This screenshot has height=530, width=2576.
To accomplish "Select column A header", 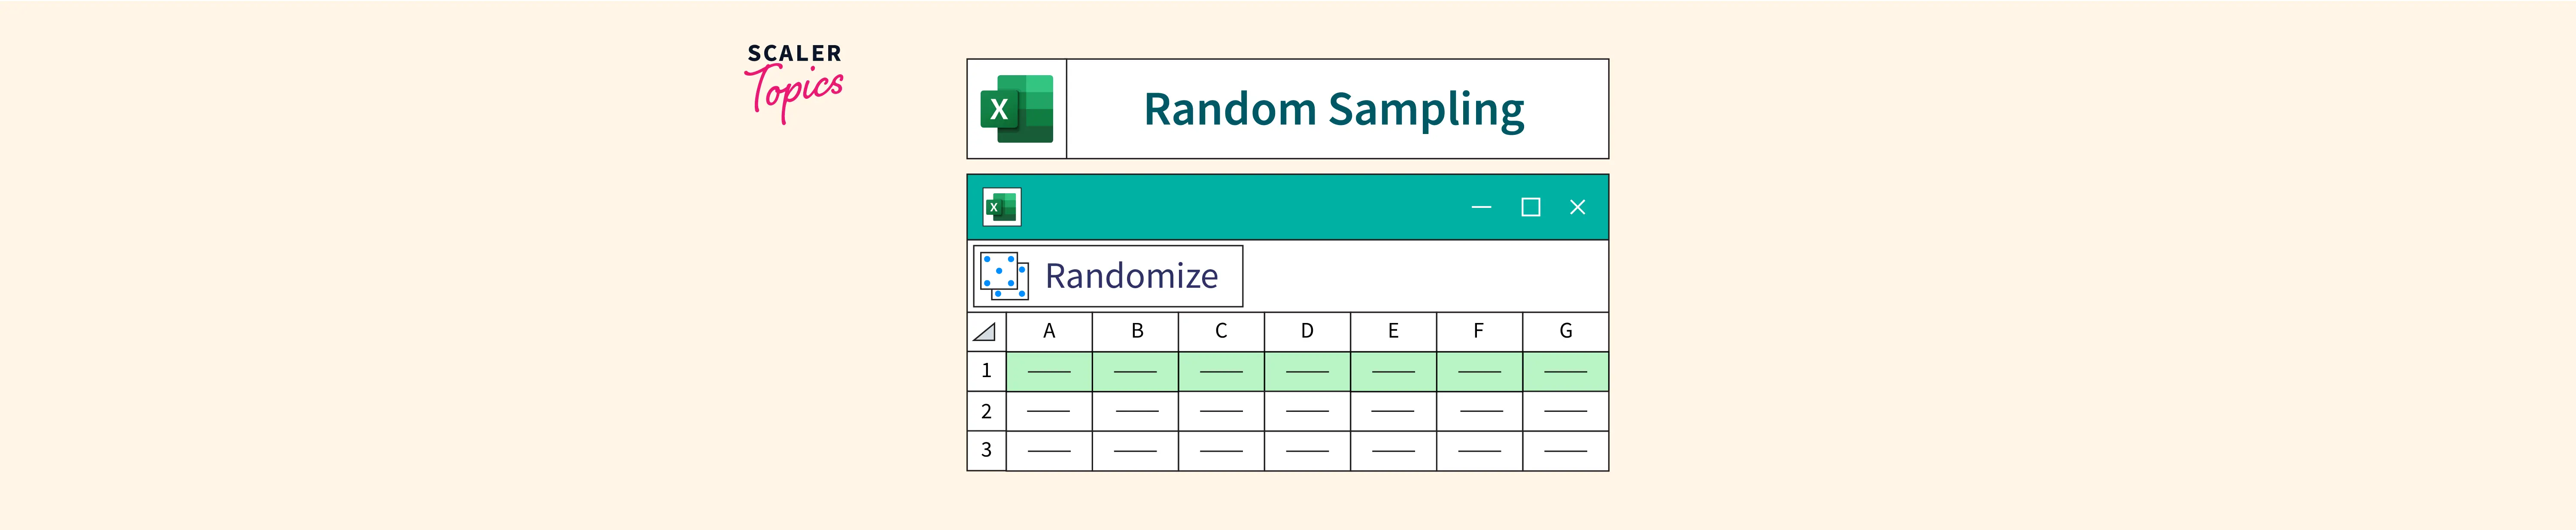I will [x=1049, y=332].
